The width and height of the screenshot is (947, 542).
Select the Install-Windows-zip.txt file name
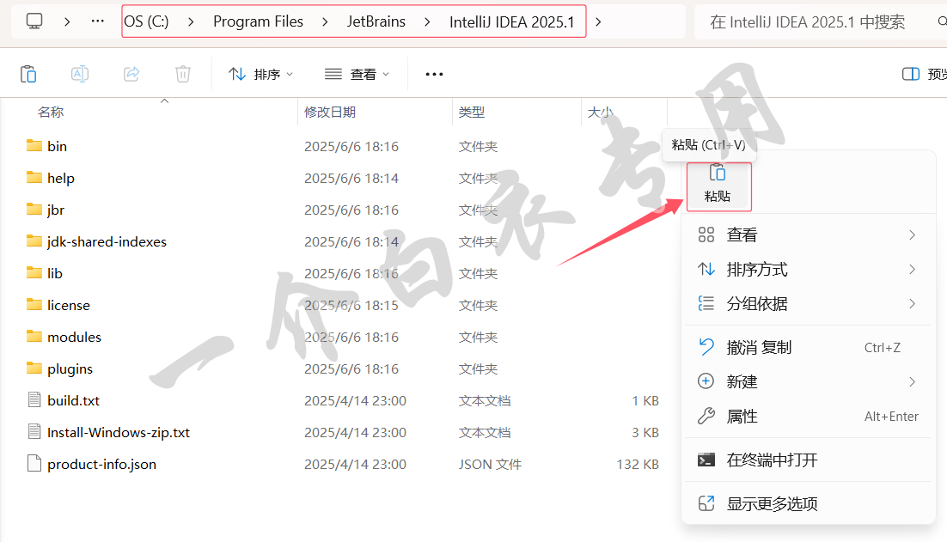click(x=119, y=432)
